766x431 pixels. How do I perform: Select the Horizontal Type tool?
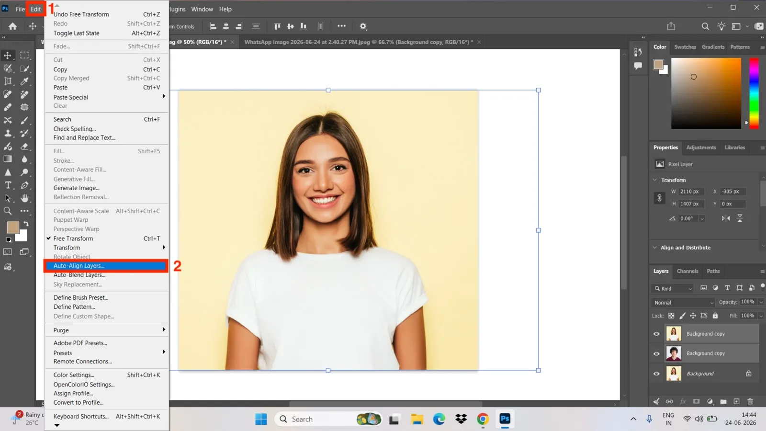8,185
